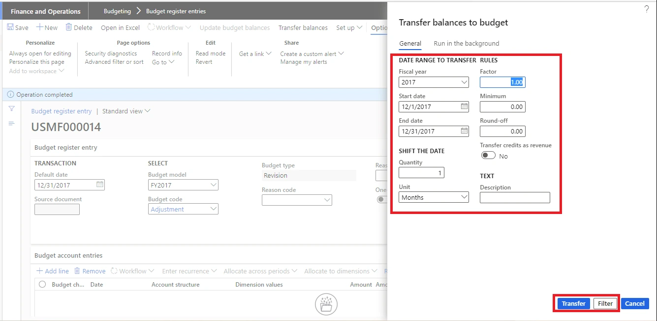The height and width of the screenshot is (321, 657).
Task: Click the list lines icon in sidebar
Action: click(12, 123)
